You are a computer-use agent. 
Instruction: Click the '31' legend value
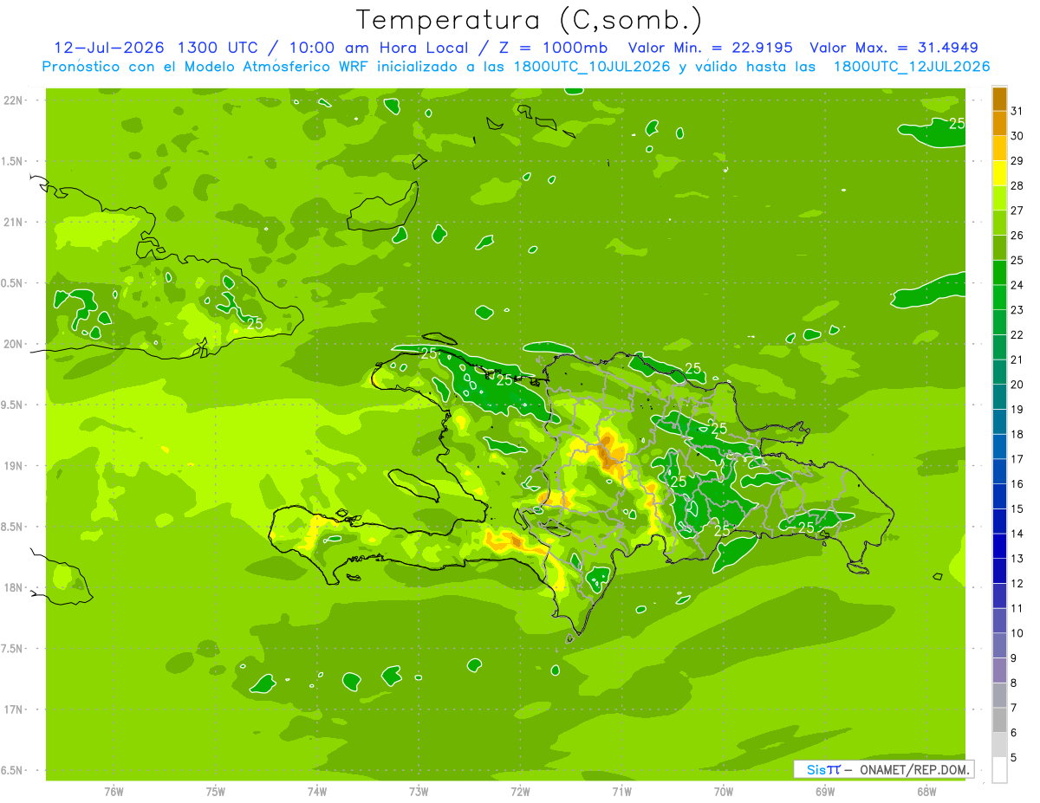pyautogui.click(x=1017, y=111)
